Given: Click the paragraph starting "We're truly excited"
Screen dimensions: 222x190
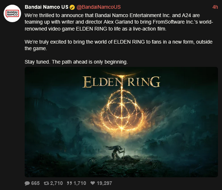Looking at the screenshot, I should point(119,45).
